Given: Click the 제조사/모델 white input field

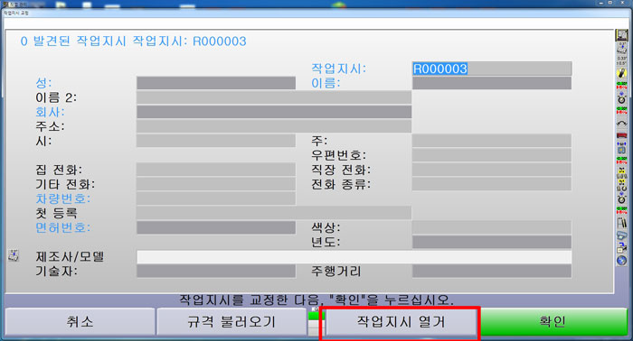Looking at the screenshot, I should [x=354, y=257].
